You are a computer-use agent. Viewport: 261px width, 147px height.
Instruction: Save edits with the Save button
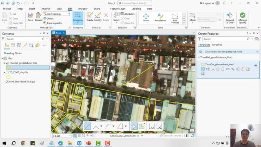(30, 17)
